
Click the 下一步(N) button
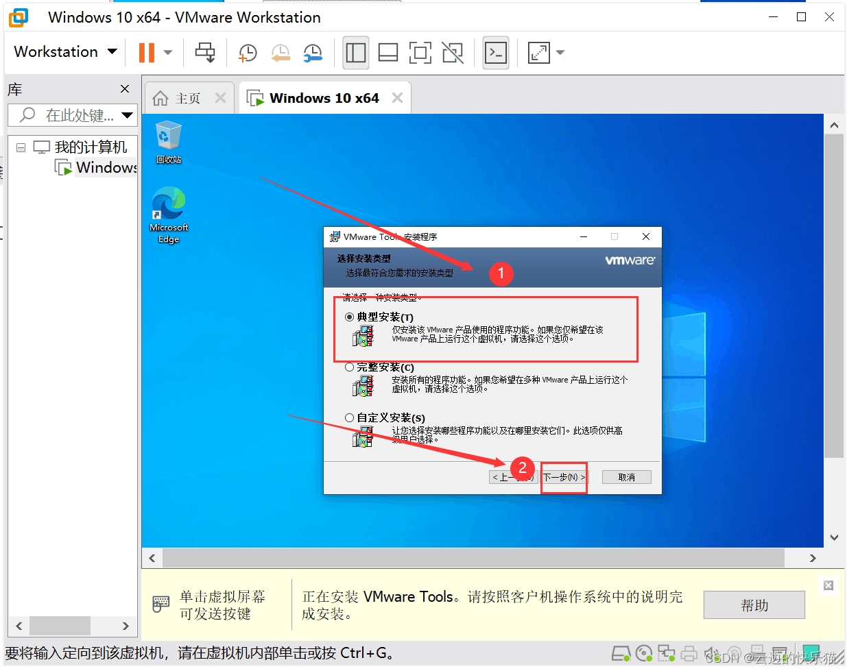(564, 477)
